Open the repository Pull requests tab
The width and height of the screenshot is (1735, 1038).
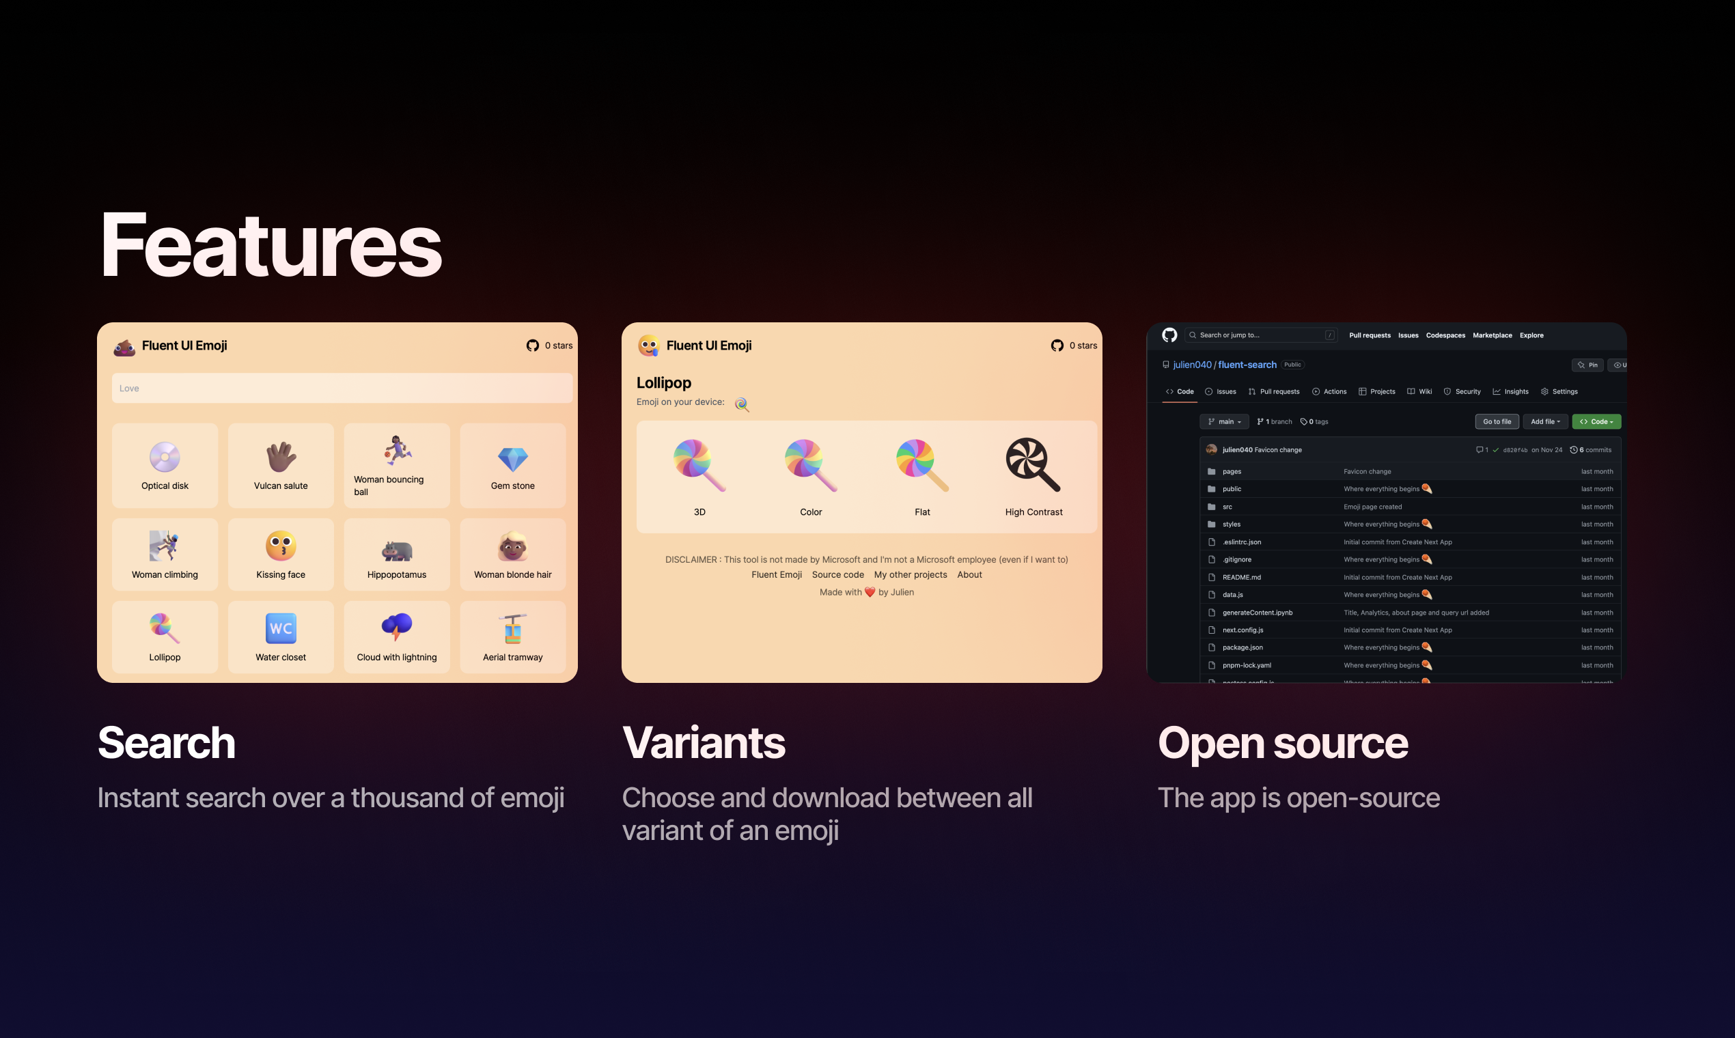click(x=1273, y=392)
